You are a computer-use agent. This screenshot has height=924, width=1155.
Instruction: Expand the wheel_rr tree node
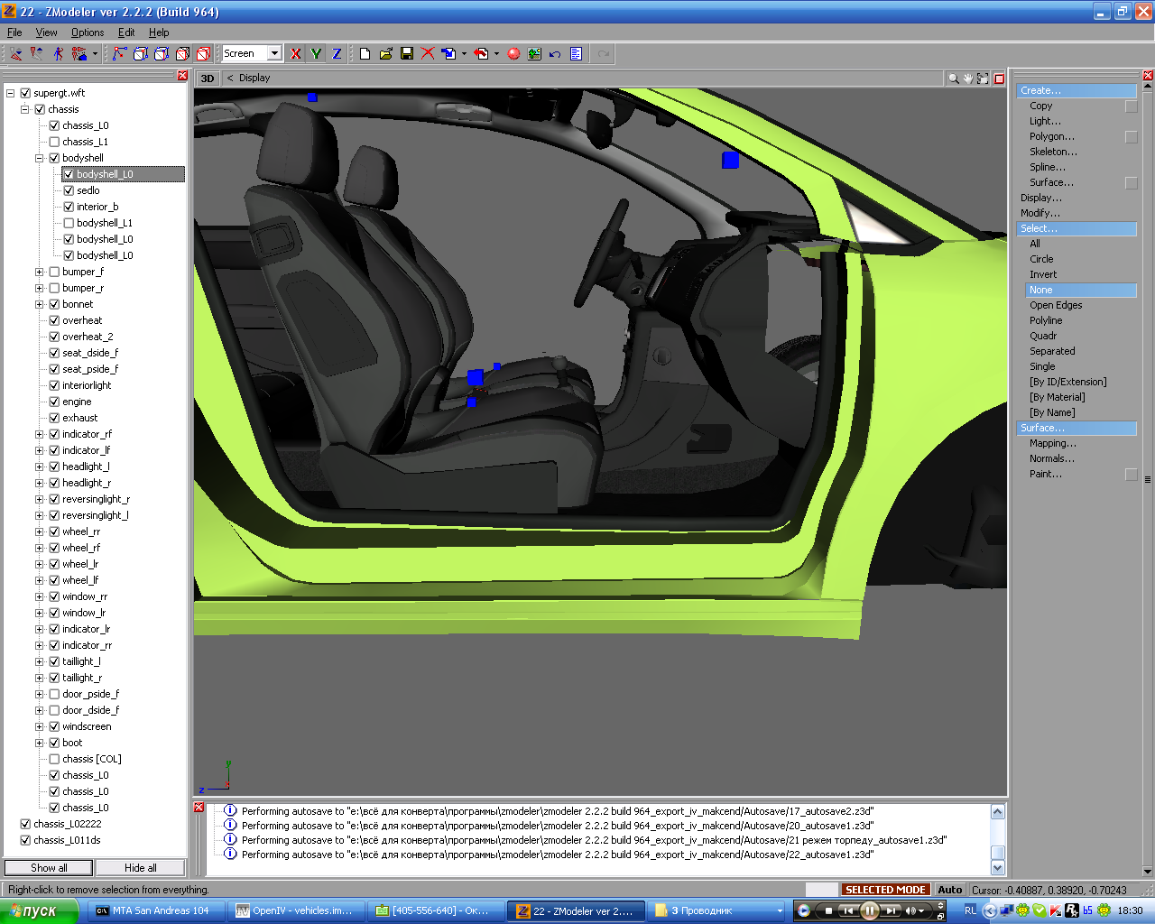click(x=40, y=531)
